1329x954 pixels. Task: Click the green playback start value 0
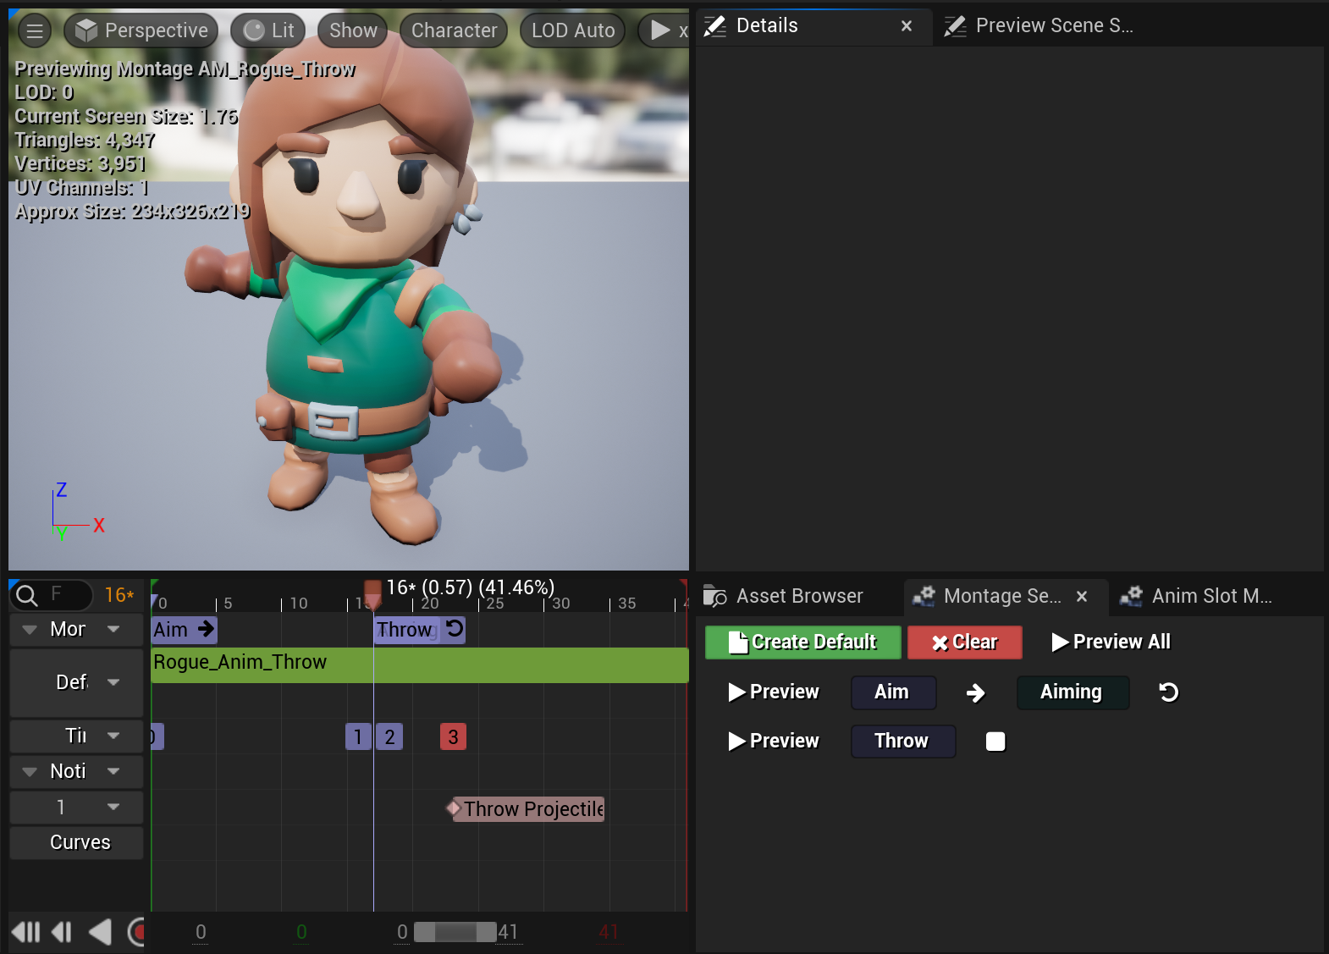(301, 932)
